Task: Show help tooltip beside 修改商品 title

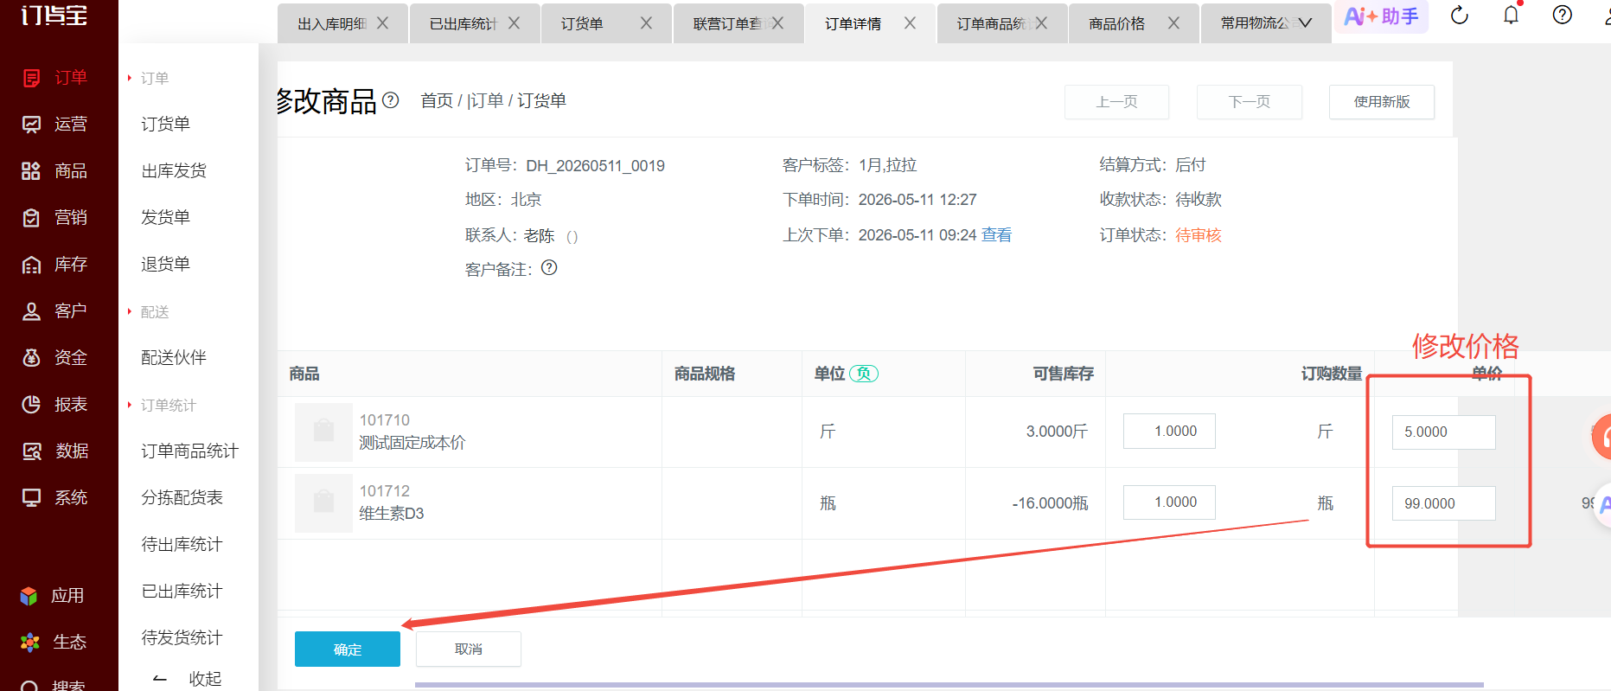Action: click(391, 100)
